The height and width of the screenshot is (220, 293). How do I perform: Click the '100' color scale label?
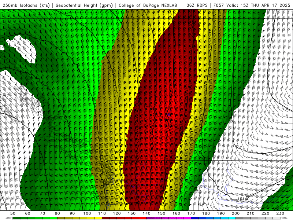tap(87, 213)
